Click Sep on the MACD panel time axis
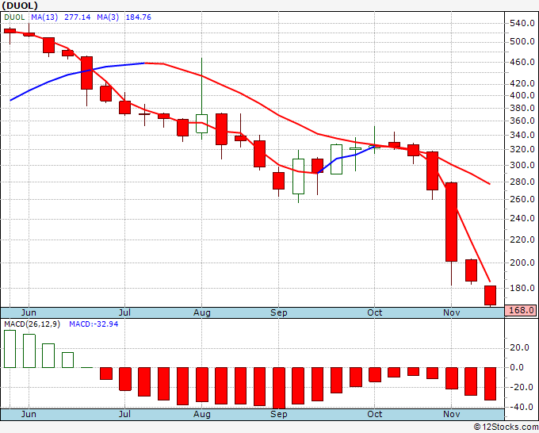Image resolution: width=539 pixels, height=433 pixels. (x=278, y=414)
